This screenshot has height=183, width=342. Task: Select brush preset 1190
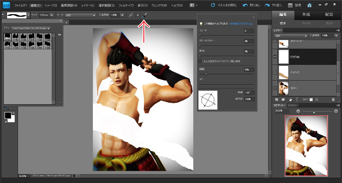16,37
